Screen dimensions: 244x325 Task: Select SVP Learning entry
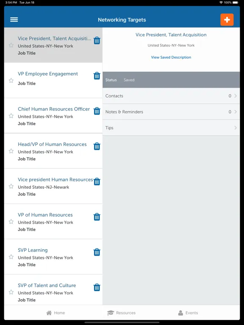pos(53,256)
